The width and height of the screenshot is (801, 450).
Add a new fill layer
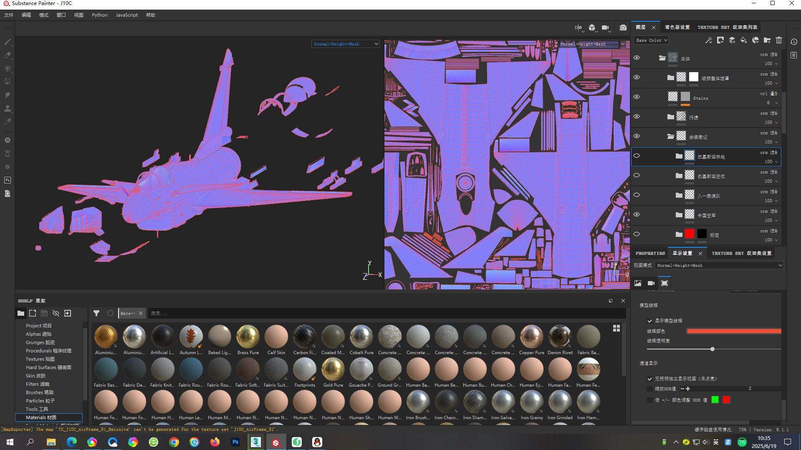click(744, 40)
